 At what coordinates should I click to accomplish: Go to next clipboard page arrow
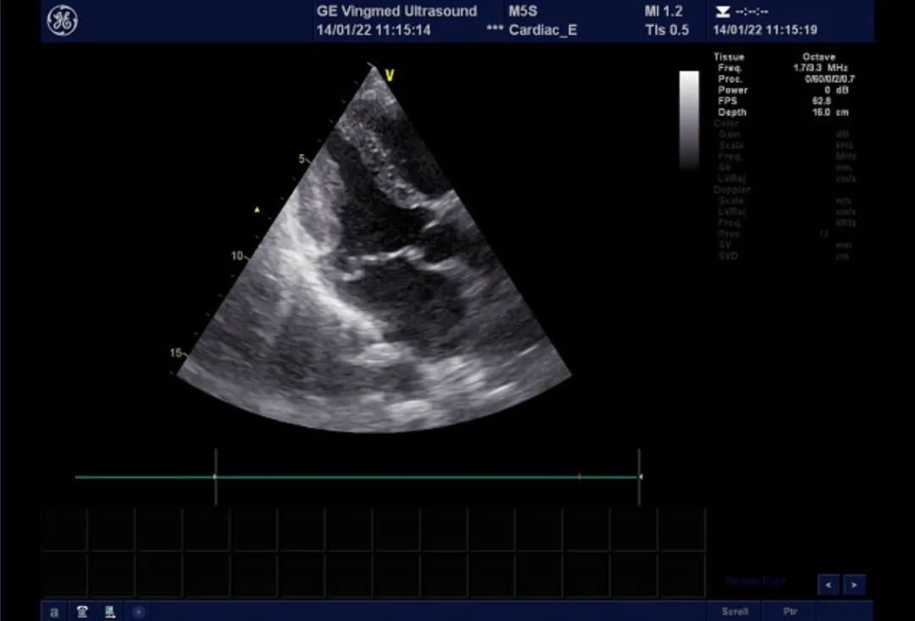pos(854,585)
